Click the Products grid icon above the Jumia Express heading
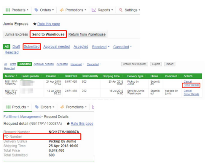This screenshot has width=209, height=164. coord(8,10)
